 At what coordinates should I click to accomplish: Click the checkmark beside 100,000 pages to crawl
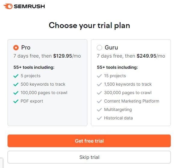pos(16,93)
